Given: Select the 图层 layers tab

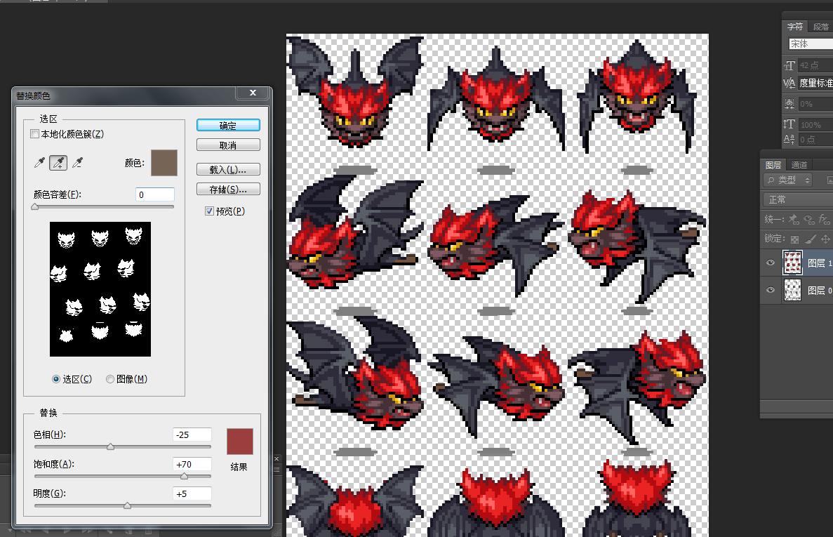Looking at the screenshot, I should pyautogui.click(x=773, y=165).
